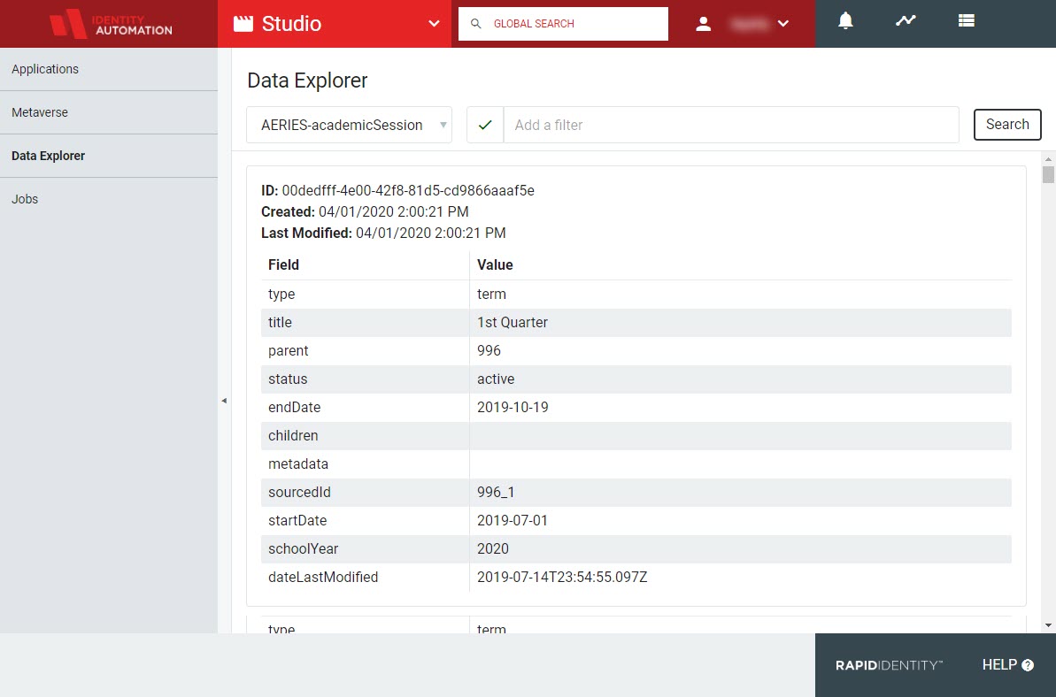This screenshot has height=697, width=1056.
Task: Open the server list icon in header
Action: click(966, 21)
